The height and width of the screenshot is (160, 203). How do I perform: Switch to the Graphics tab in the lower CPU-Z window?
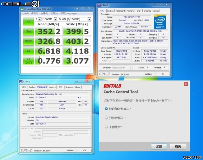pyautogui.click(x=69, y=87)
